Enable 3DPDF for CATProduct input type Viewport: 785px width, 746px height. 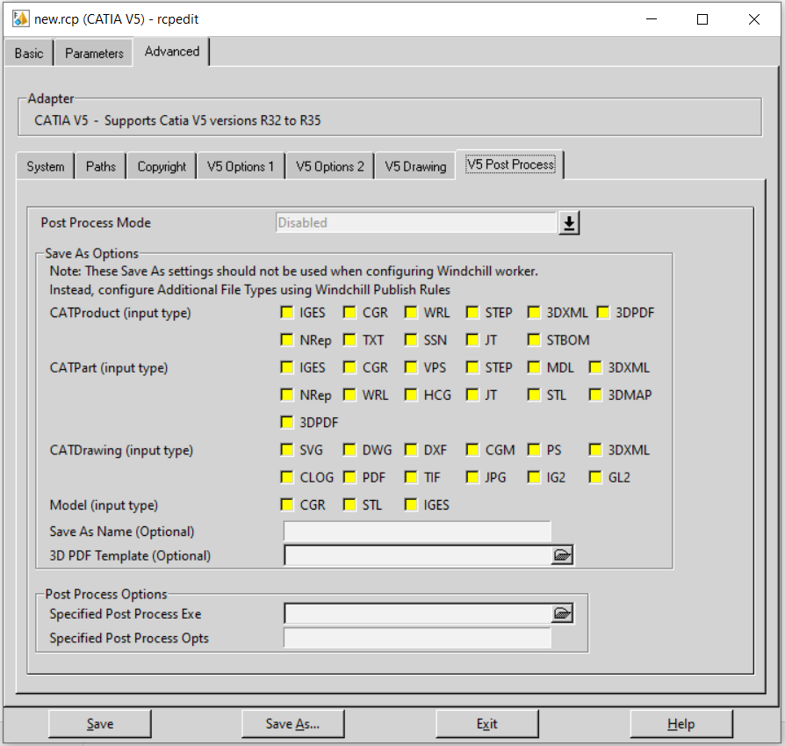coord(603,313)
